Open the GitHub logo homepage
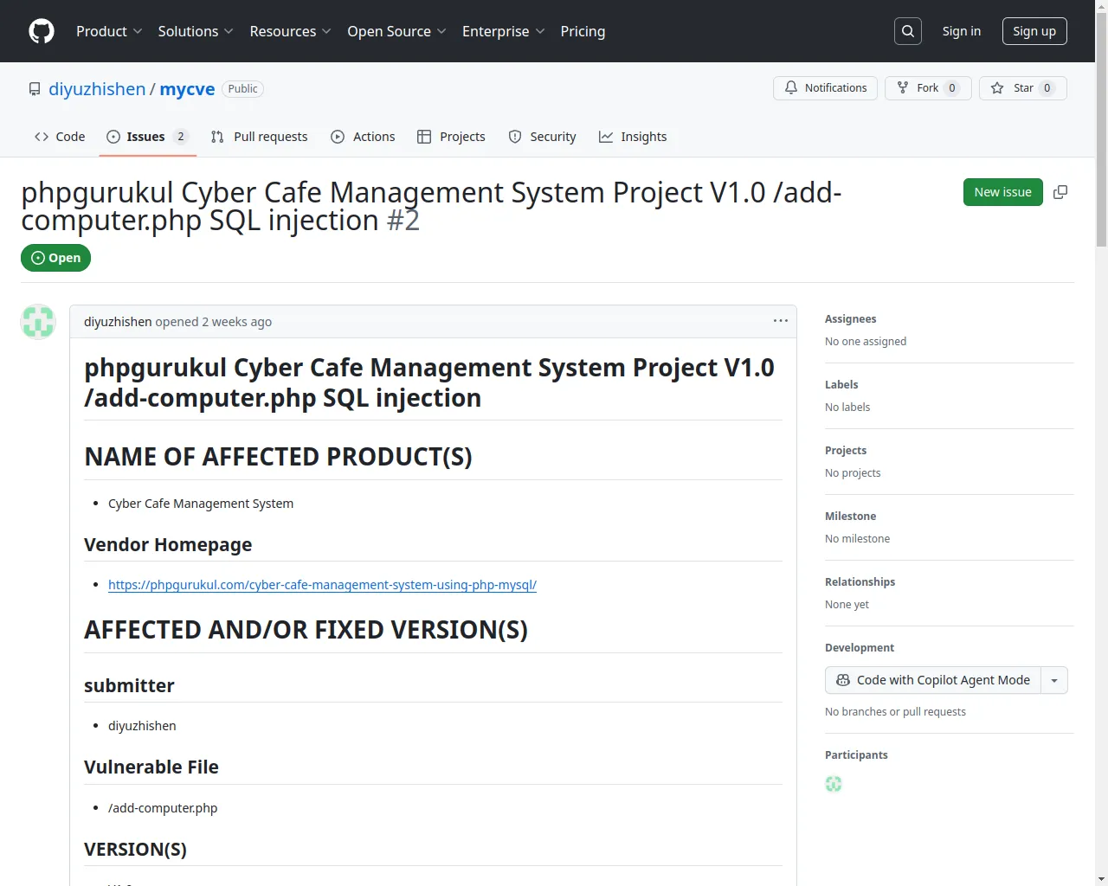 [42, 31]
